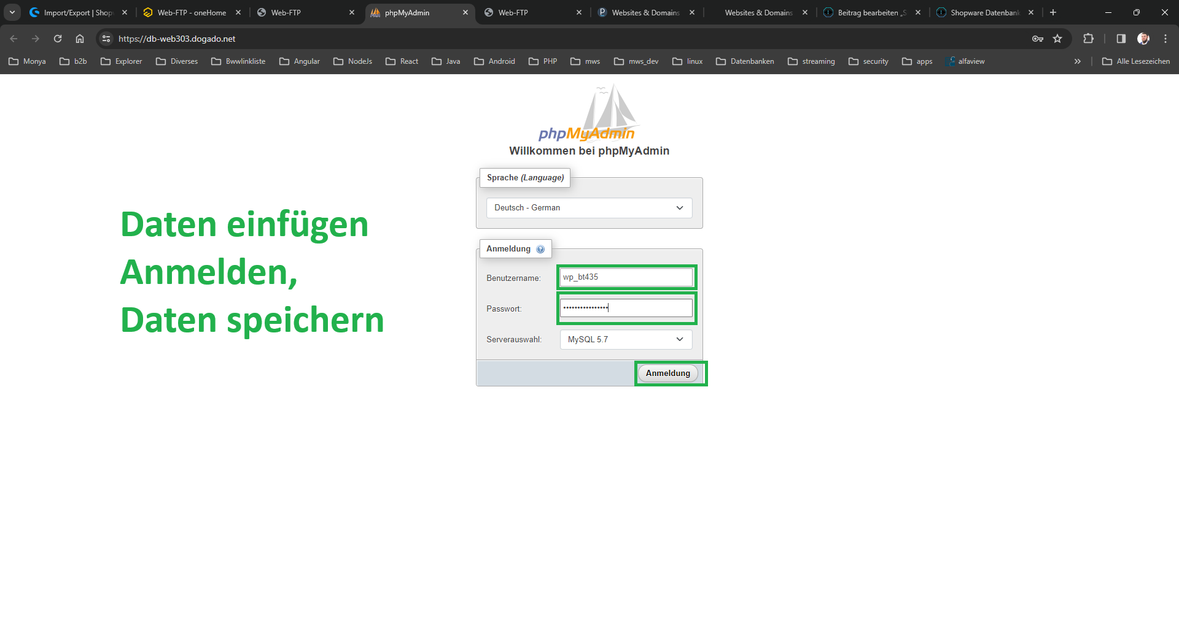Toggle the browser side panel icon
Image resolution: width=1179 pixels, height=633 pixels.
[x=1121, y=39]
